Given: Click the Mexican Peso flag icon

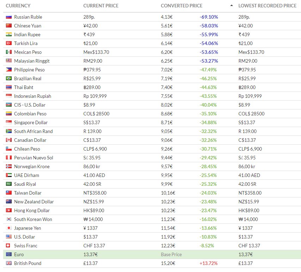Looking at the screenshot, I should [9, 52].
